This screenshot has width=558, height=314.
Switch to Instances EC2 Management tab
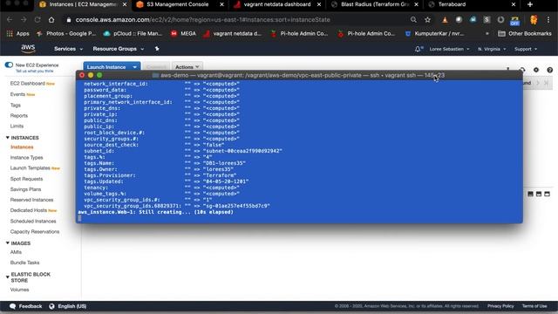pyautogui.click(x=83, y=4)
